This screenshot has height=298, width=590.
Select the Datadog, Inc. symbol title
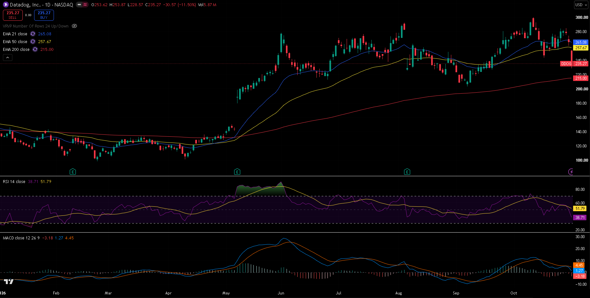[25, 5]
